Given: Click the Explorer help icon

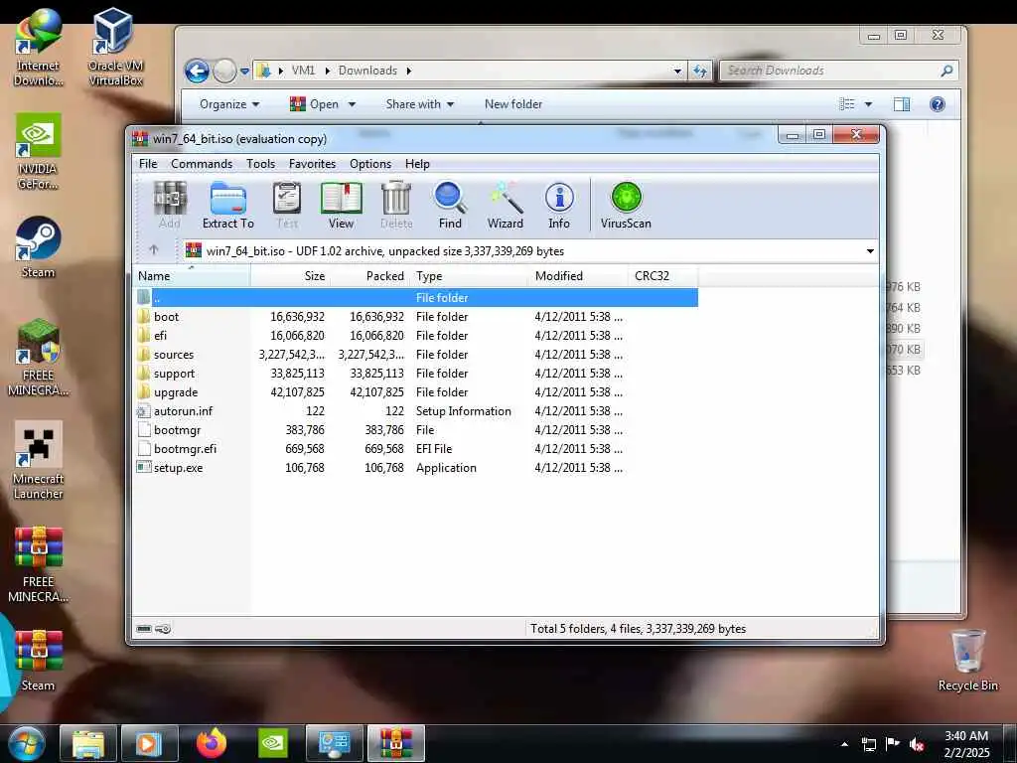Looking at the screenshot, I should point(938,103).
